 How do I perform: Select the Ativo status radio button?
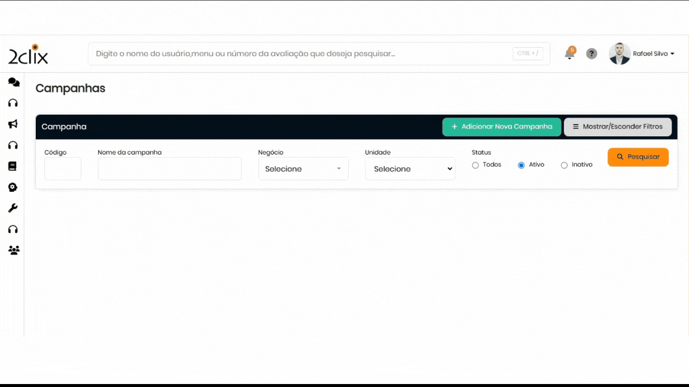click(x=522, y=165)
